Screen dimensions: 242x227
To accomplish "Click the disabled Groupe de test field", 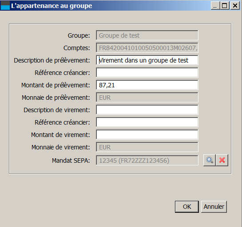I will click(147, 35).
